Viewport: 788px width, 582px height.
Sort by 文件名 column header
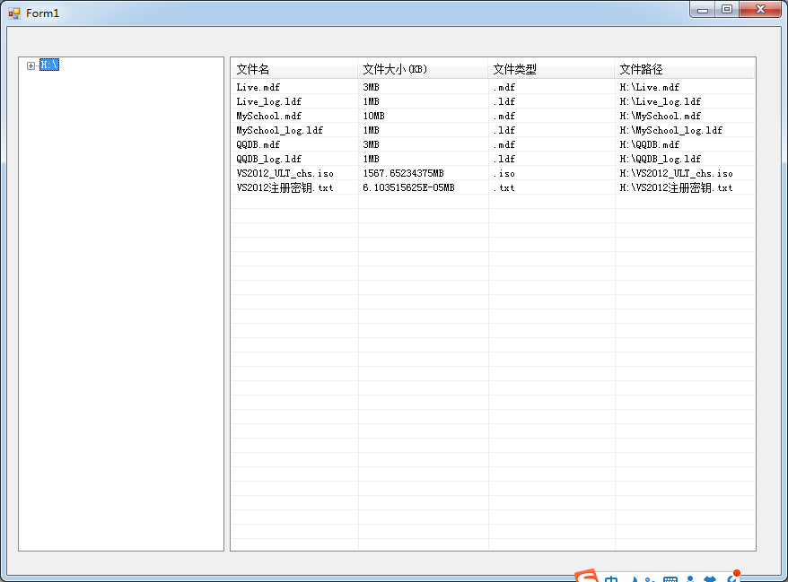click(x=294, y=69)
